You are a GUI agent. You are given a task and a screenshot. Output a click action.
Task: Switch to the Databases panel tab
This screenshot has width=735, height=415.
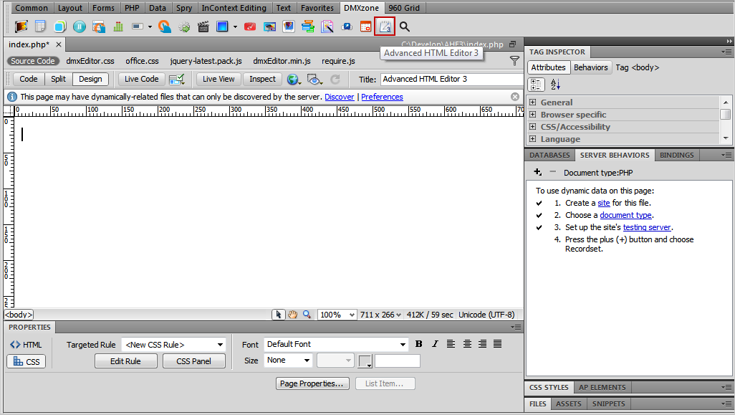point(549,156)
